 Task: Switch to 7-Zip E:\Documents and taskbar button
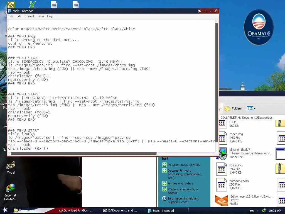pos(120,210)
